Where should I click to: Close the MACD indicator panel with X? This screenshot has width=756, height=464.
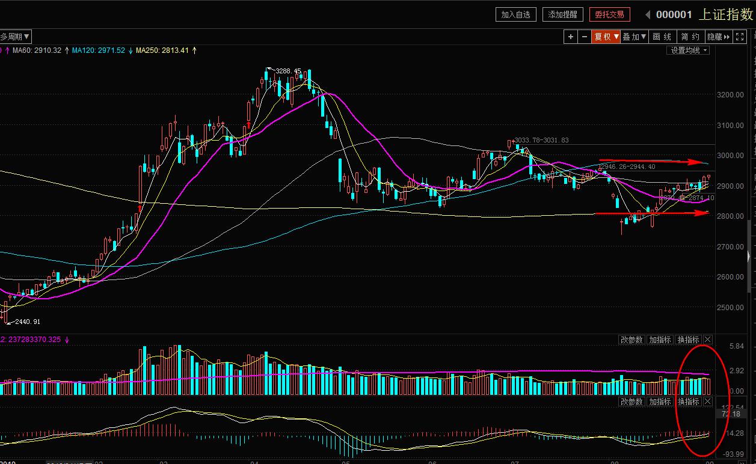tap(707, 401)
